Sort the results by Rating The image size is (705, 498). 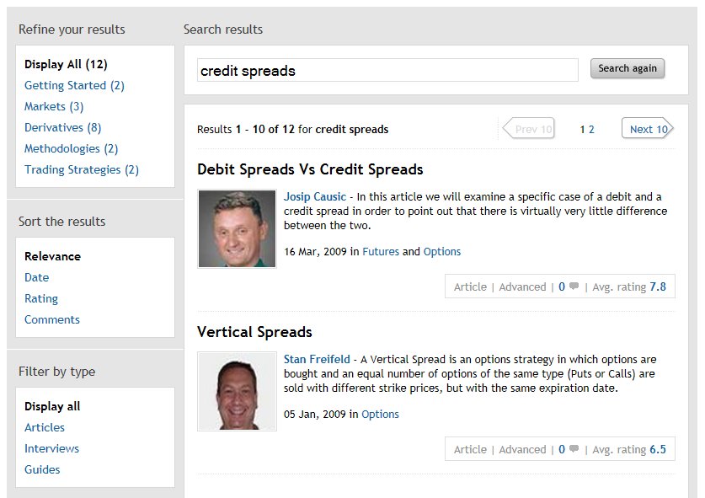click(41, 298)
